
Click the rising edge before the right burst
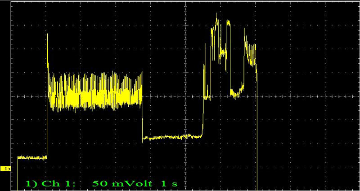pyautogui.click(x=203, y=112)
